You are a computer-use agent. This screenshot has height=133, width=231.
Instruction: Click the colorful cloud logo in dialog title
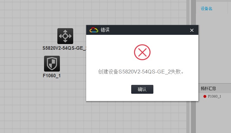click(94, 30)
